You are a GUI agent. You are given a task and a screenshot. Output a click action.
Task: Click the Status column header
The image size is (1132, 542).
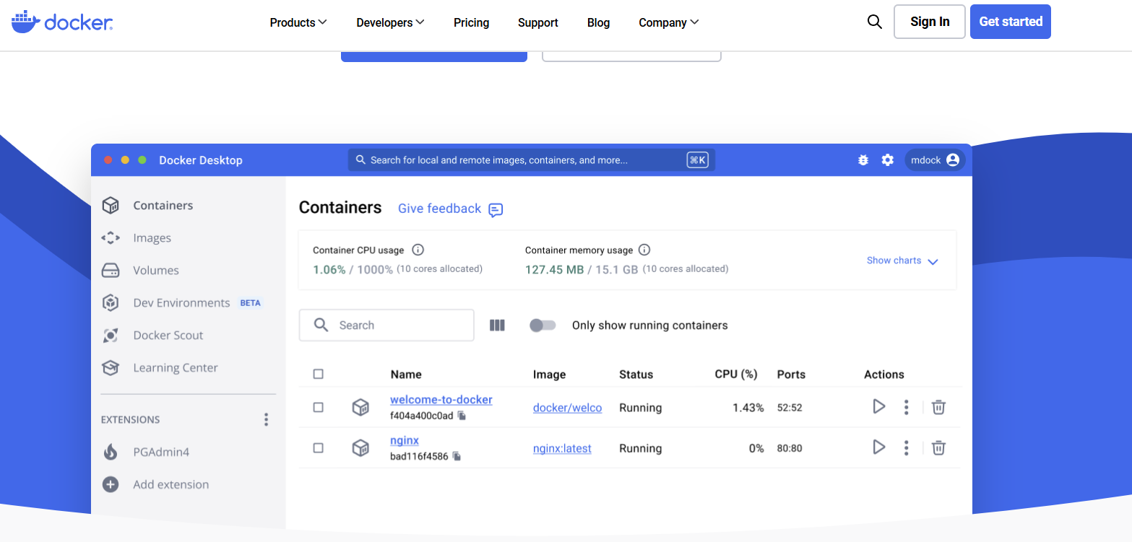click(636, 375)
